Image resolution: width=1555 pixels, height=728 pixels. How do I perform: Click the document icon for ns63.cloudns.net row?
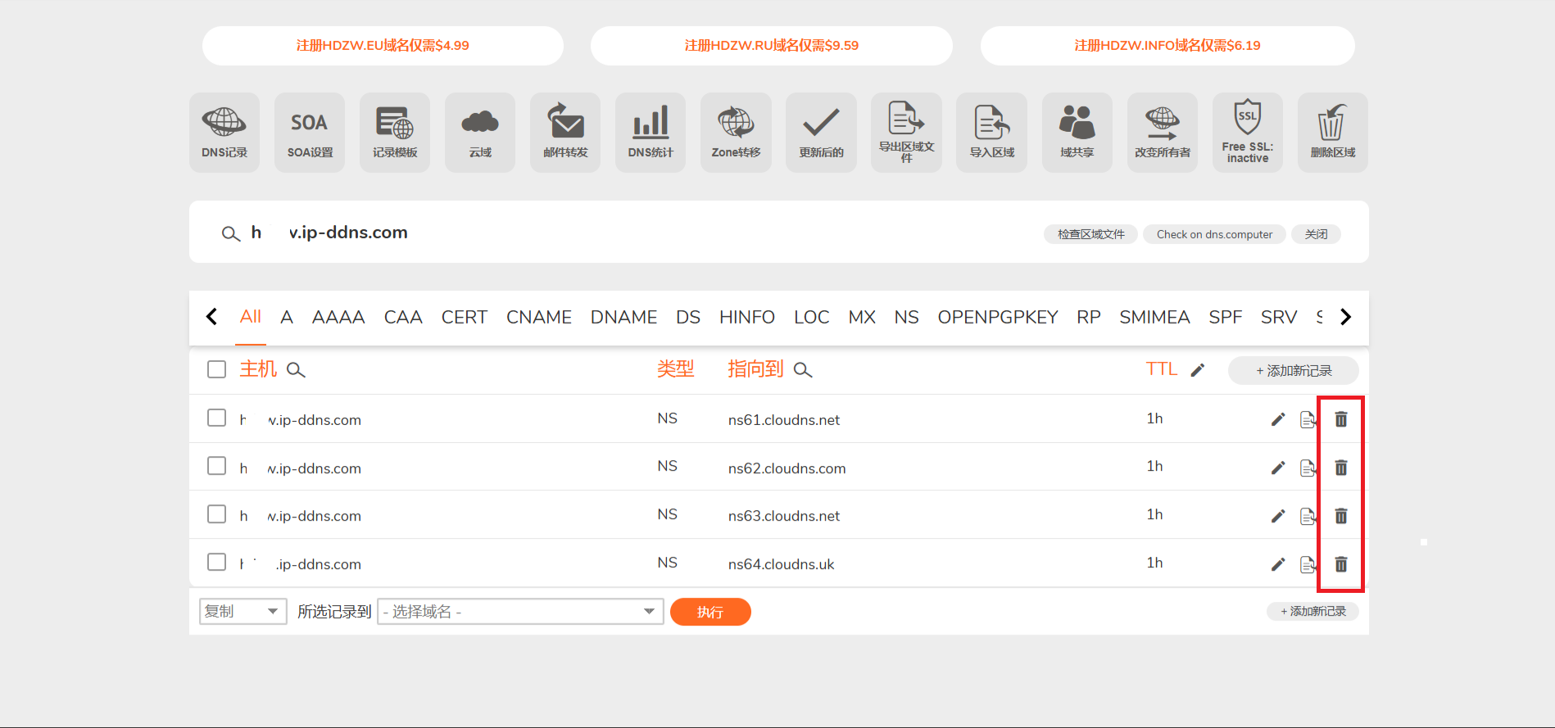click(1308, 516)
